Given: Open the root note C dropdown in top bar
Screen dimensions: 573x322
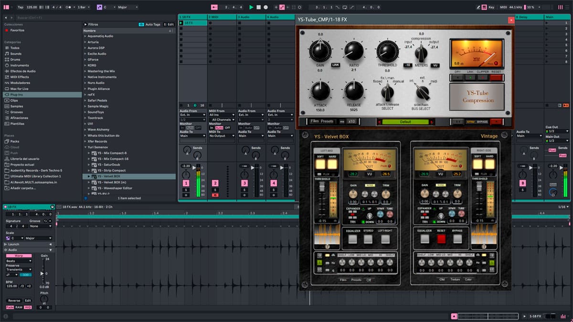Looking at the screenshot, I should coord(110,7).
